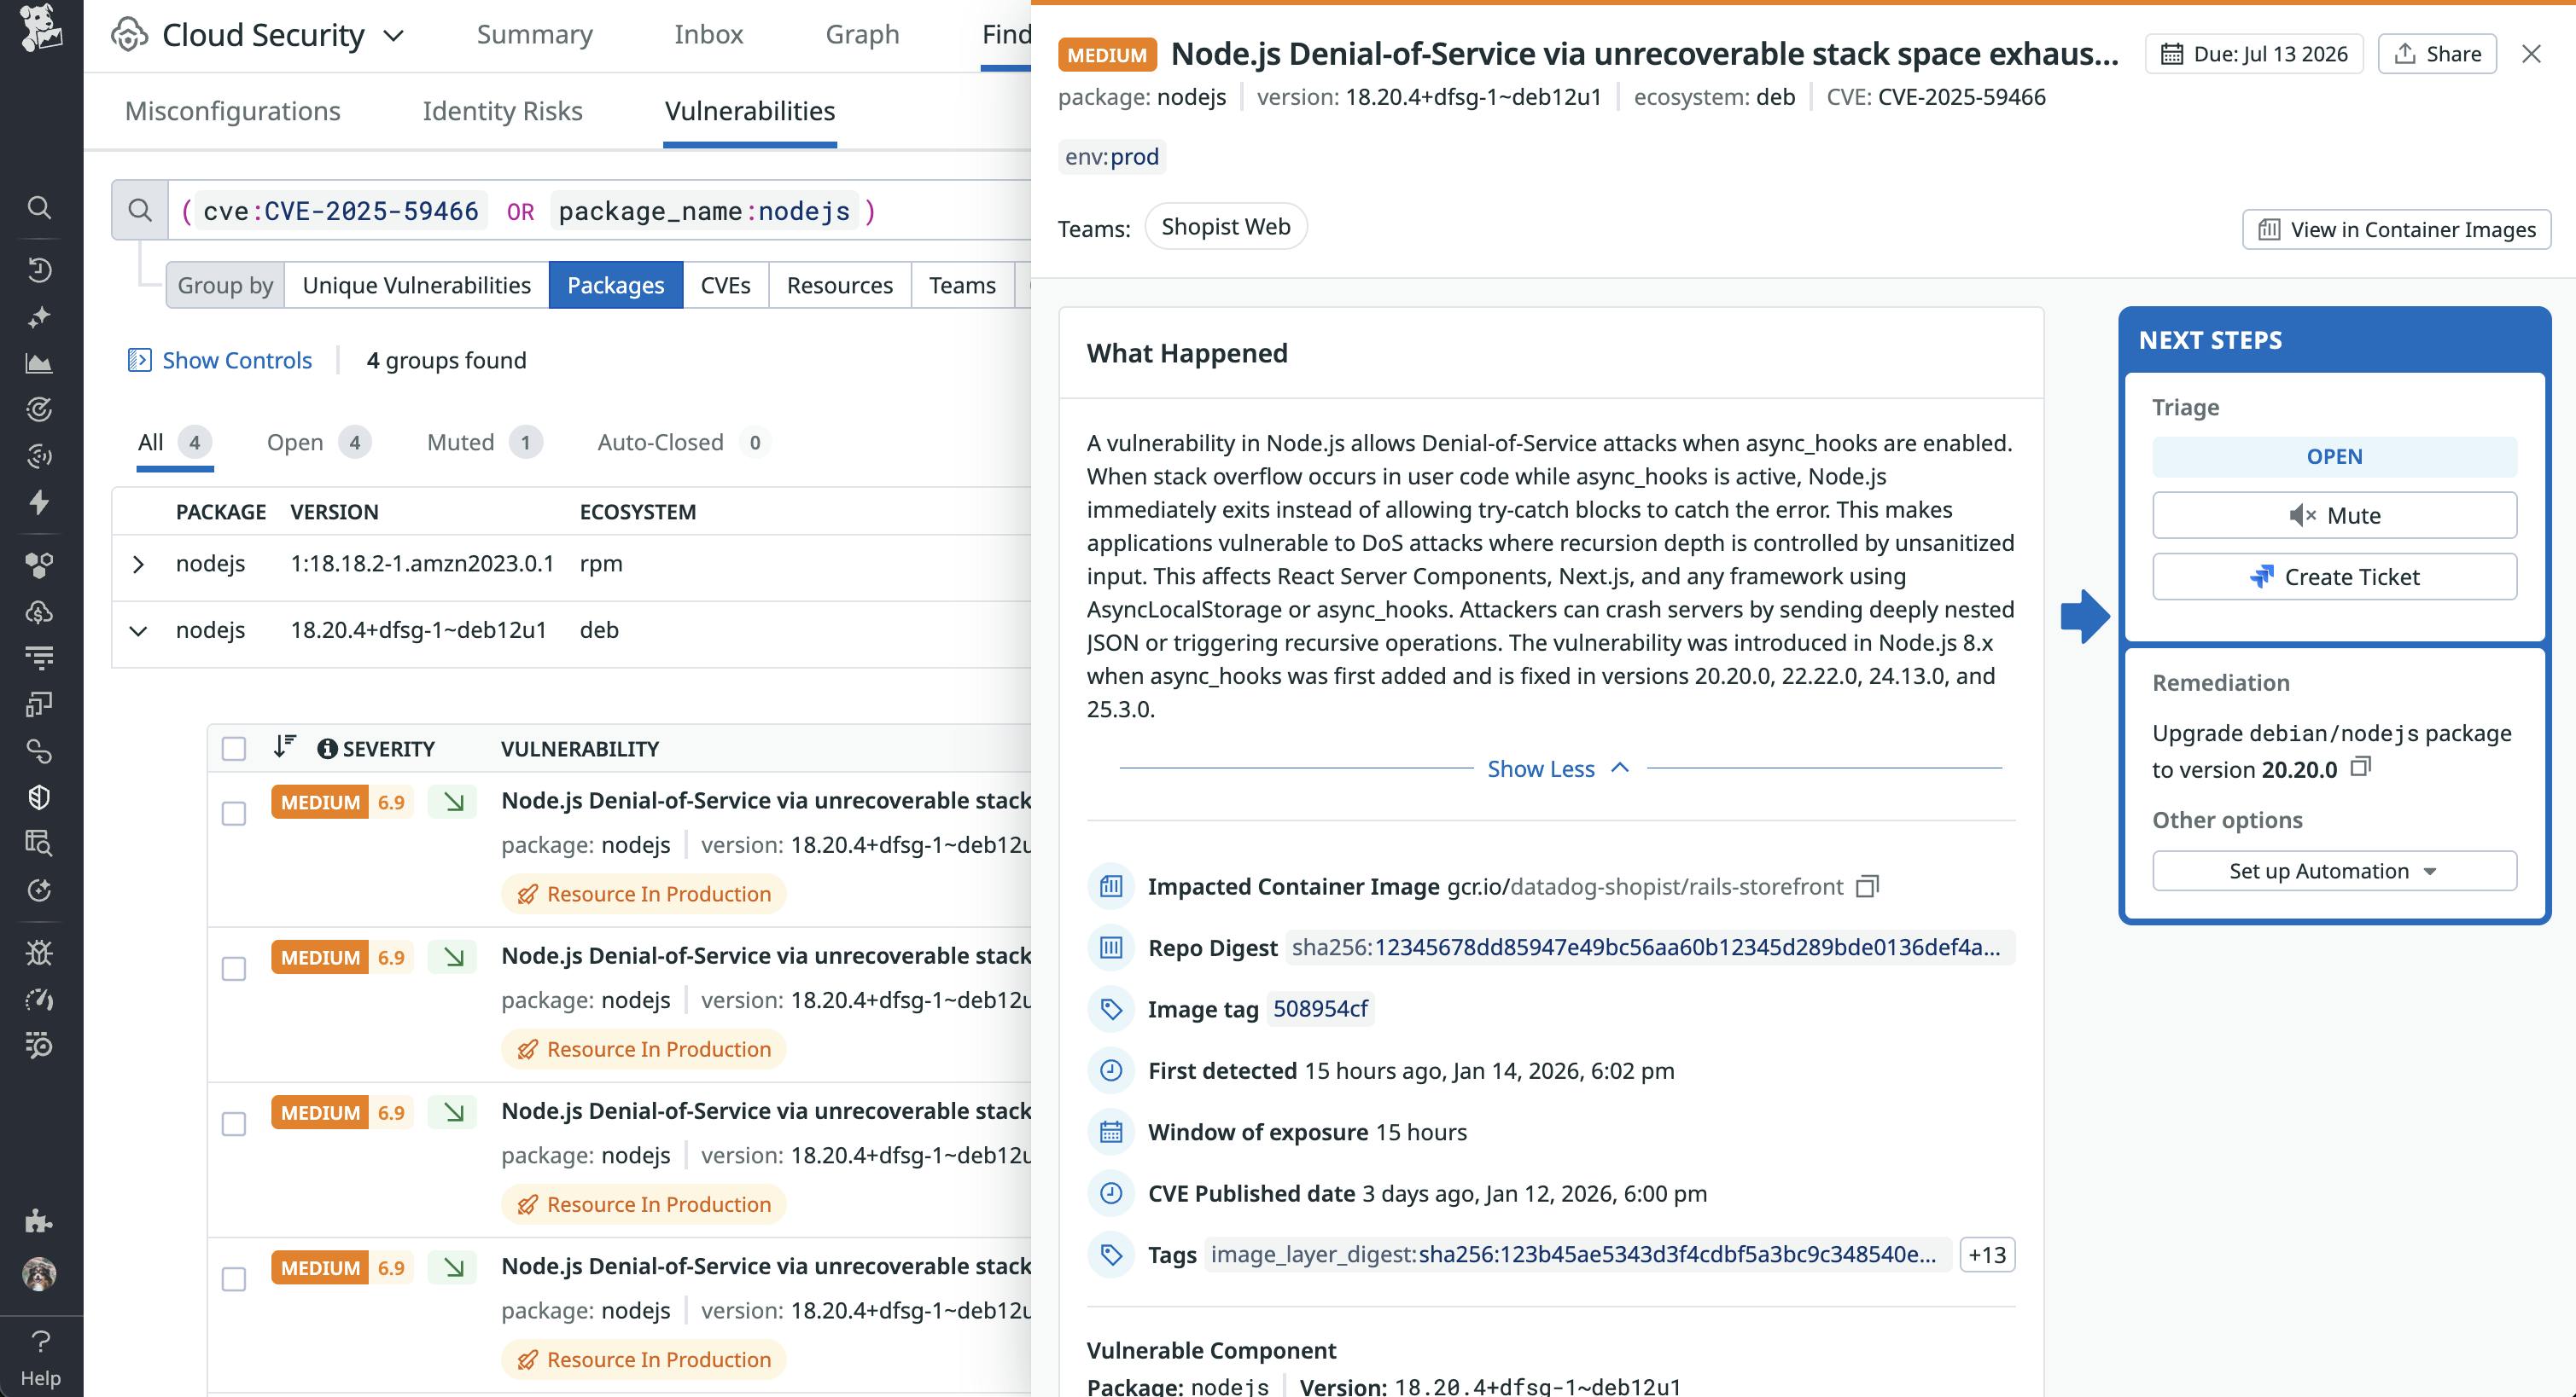Collapse the nodejs deb package row
The height and width of the screenshot is (1397, 2576).
139,630
